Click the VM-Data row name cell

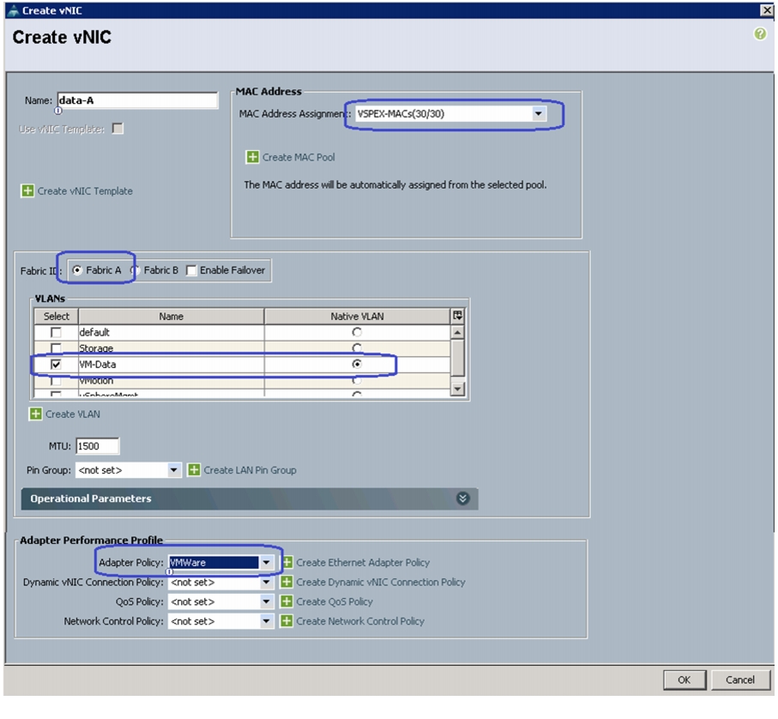[x=172, y=364]
